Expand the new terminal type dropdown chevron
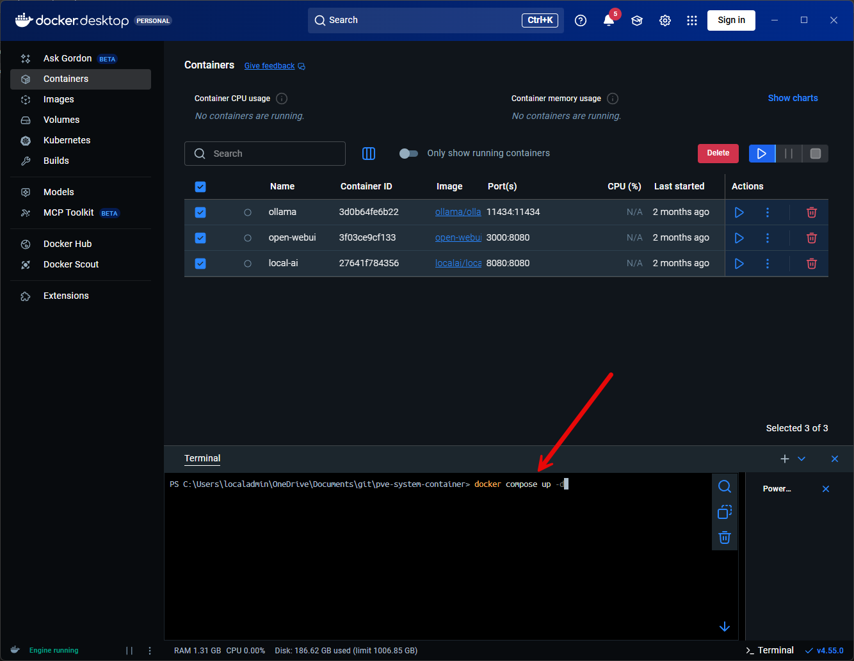The height and width of the screenshot is (661, 854). click(x=802, y=459)
